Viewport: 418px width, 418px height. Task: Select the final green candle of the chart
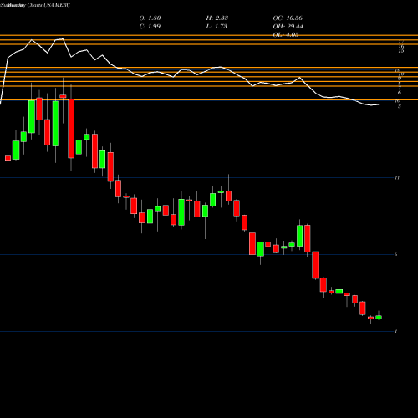coord(379,317)
